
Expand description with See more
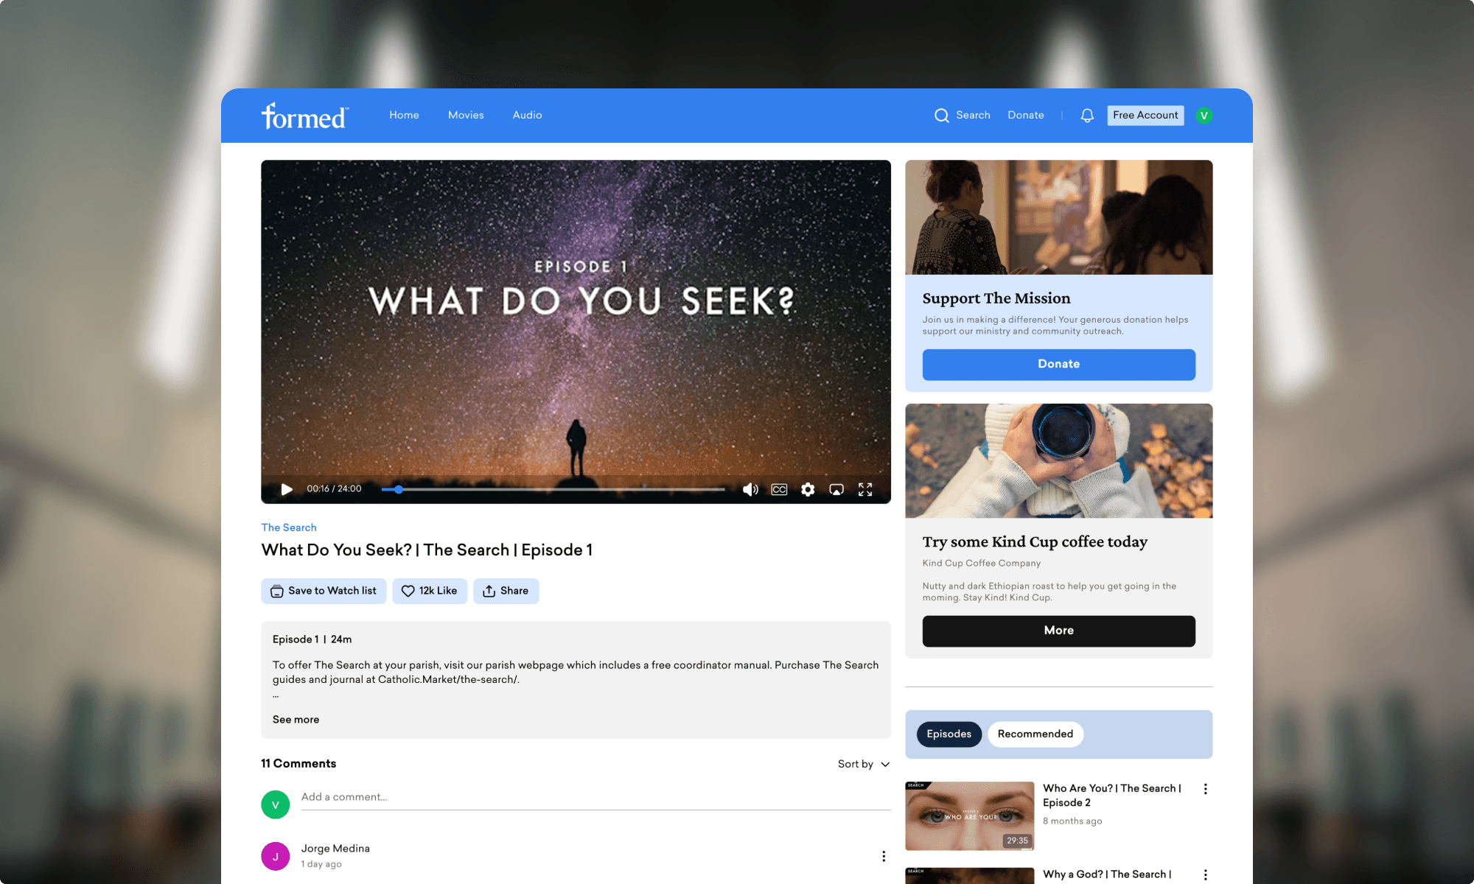(x=296, y=720)
